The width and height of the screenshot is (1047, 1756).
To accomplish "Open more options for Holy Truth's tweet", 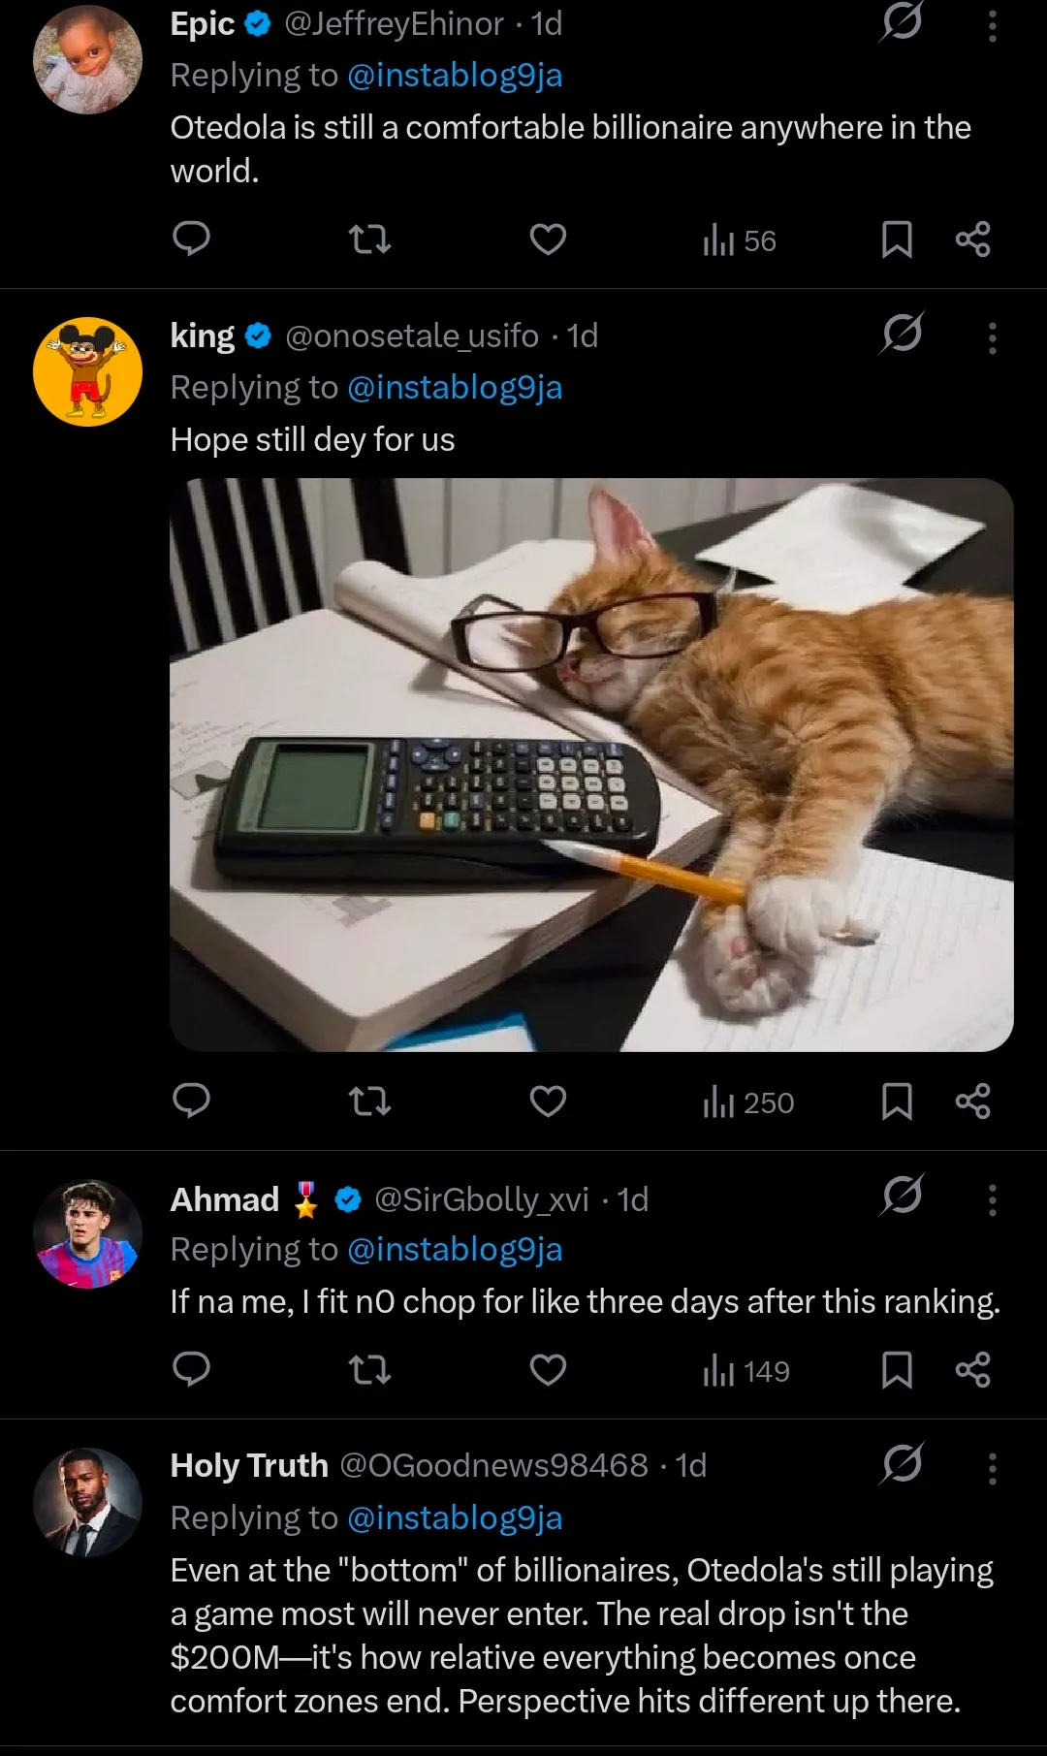I will (x=992, y=1468).
